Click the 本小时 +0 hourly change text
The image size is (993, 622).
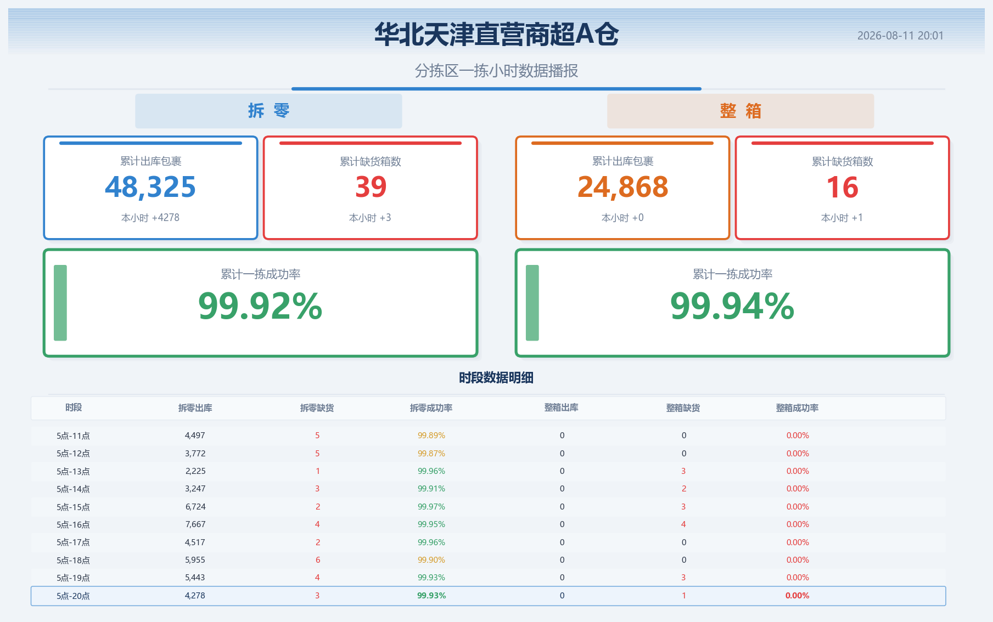(x=622, y=218)
